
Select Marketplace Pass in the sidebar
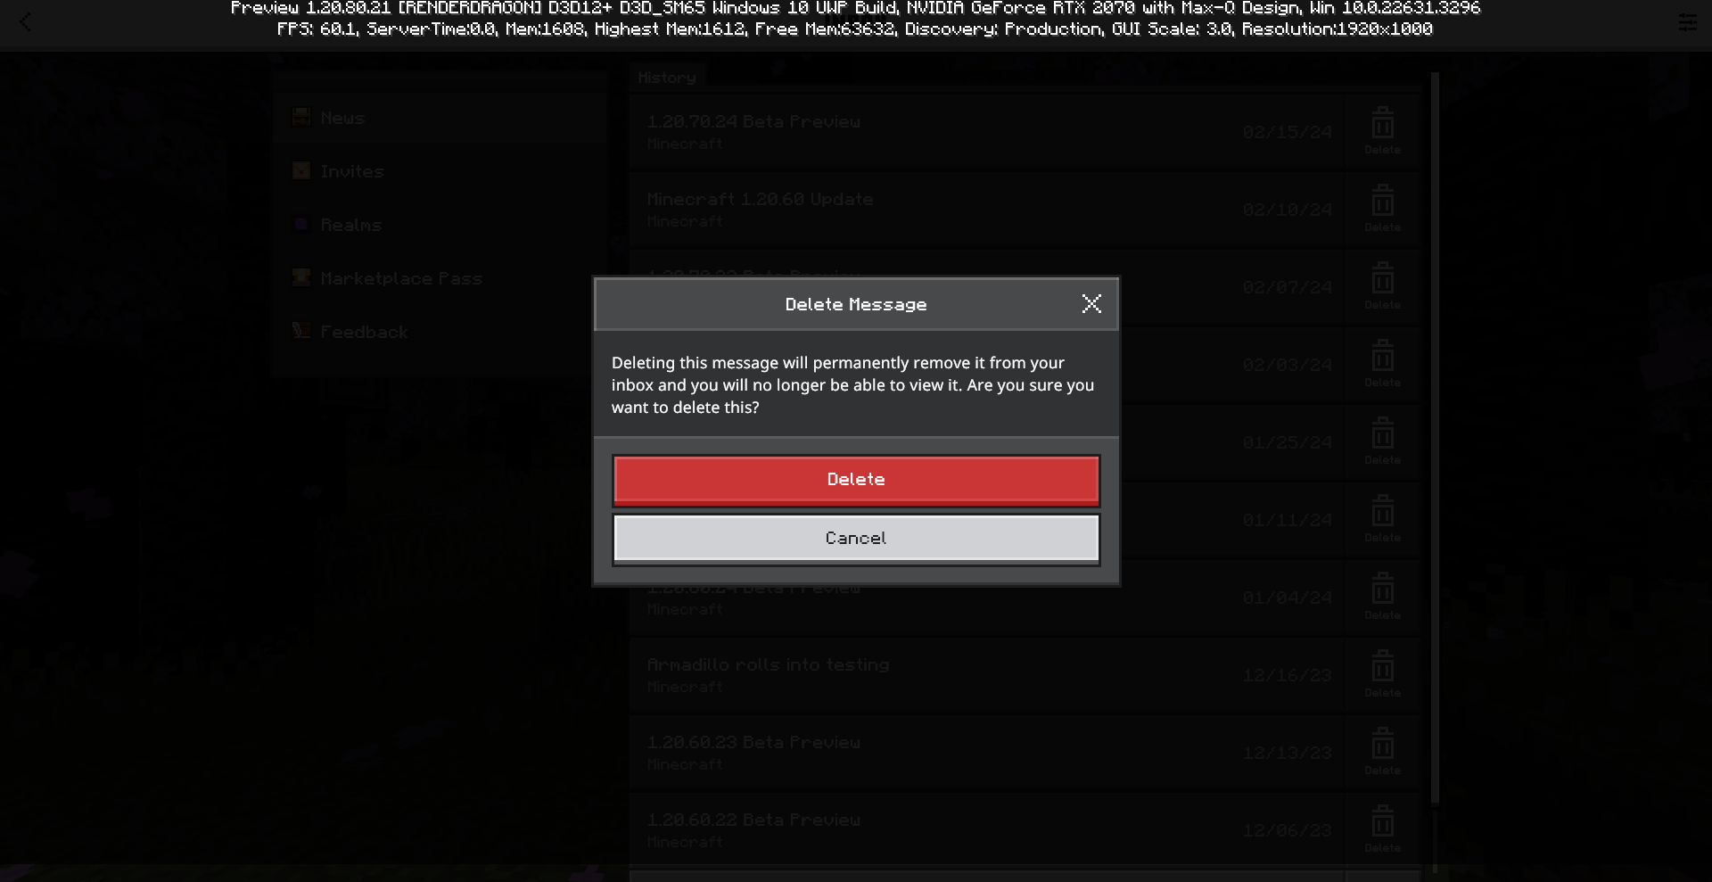pos(440,278)
